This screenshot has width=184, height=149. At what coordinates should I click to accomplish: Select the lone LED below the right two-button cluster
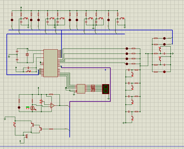pyautogui.click(x=164, y=72)
